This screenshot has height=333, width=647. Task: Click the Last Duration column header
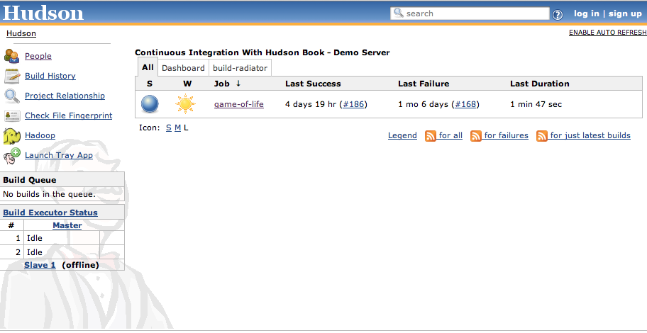pyautogui.click(x=539, y=84)
